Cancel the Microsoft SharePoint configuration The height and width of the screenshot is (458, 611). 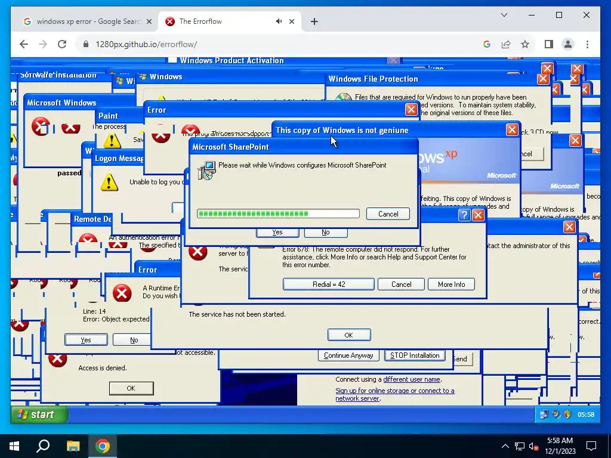pyautogui.click(x=388, y=214)
